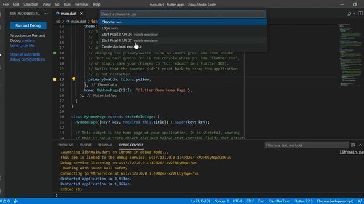Open the Terminal menu

point(81,5)
